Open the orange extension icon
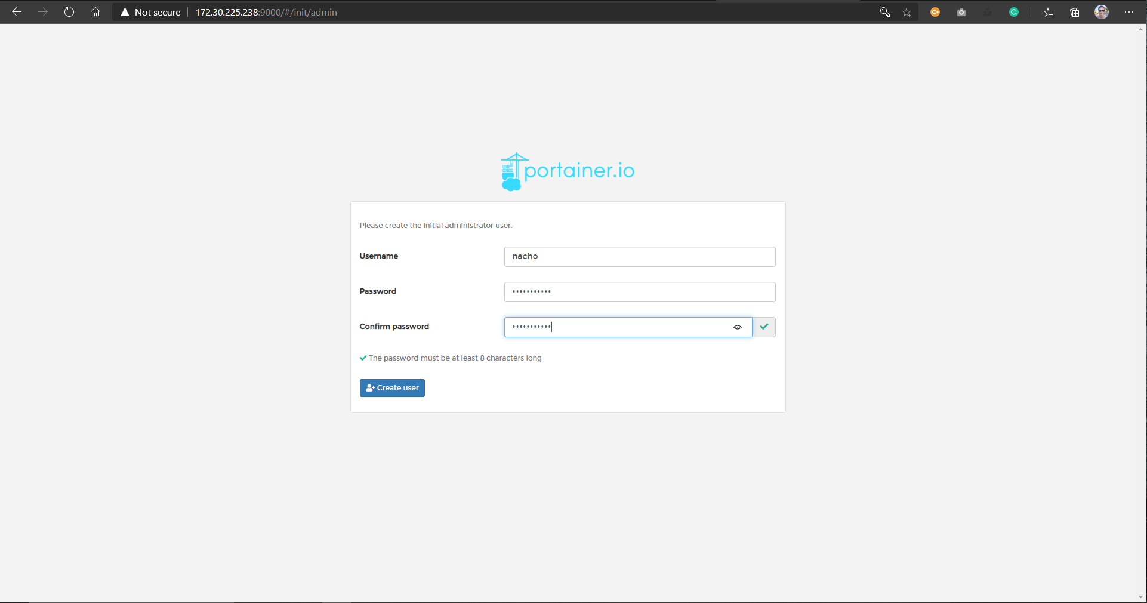The width and height of the screenshot is (1147, 603). [935, 12]
